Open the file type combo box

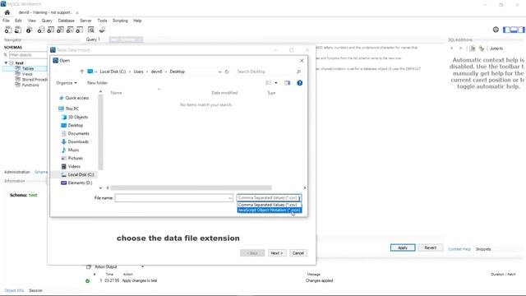(x=269, y=197)
